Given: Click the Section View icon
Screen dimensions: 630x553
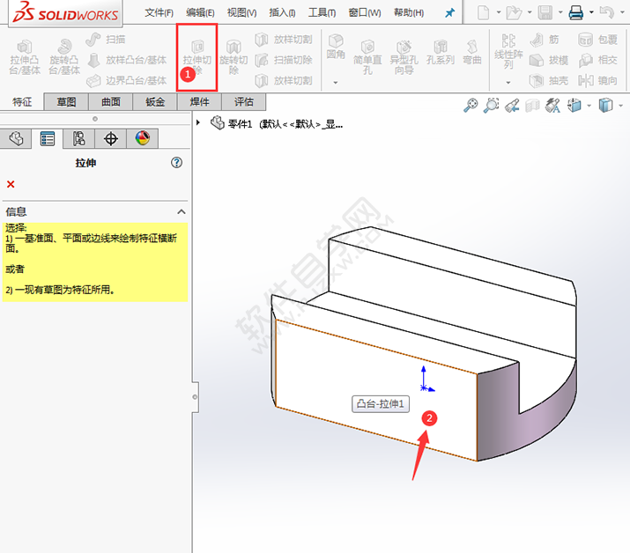Looking at the screenshot, I should pyautogui.click(x=532, y=106).
